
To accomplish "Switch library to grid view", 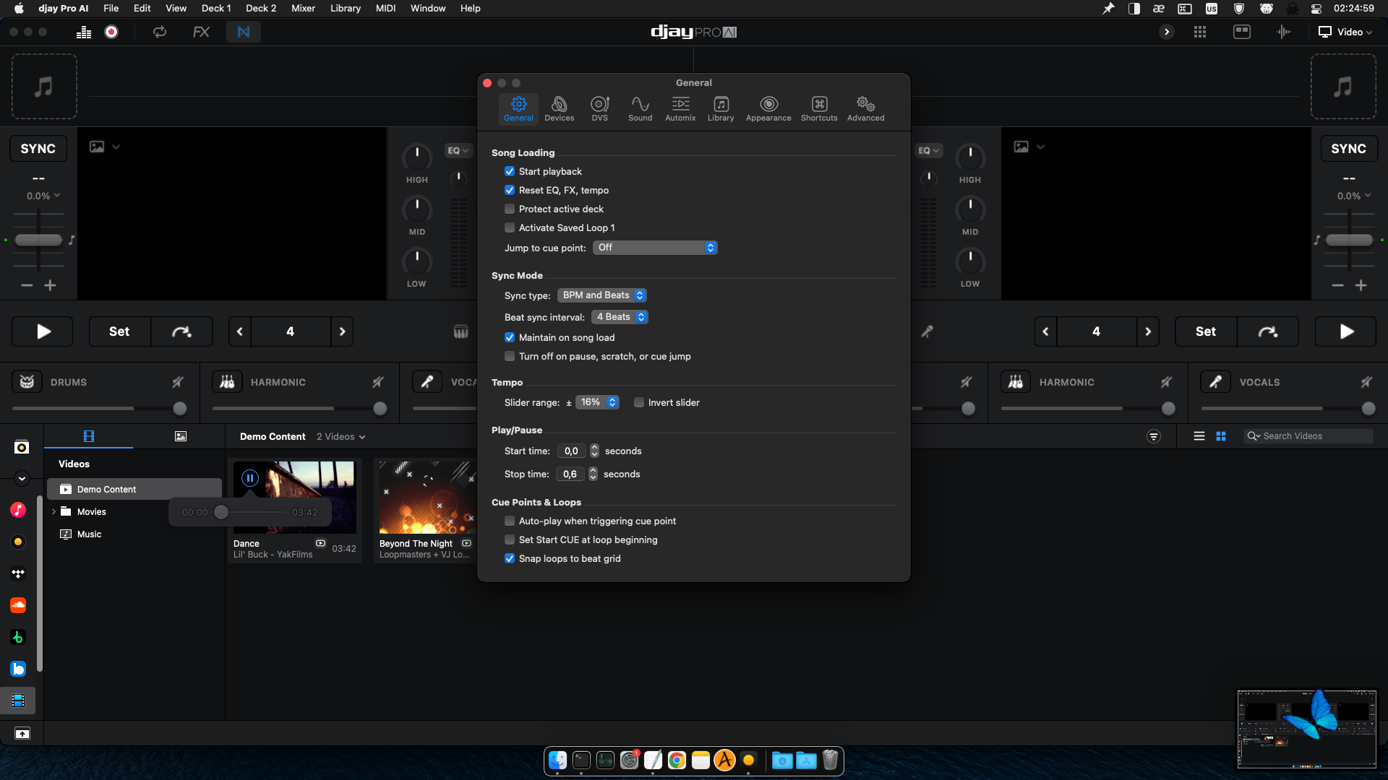I will [x=1221, y=436].
